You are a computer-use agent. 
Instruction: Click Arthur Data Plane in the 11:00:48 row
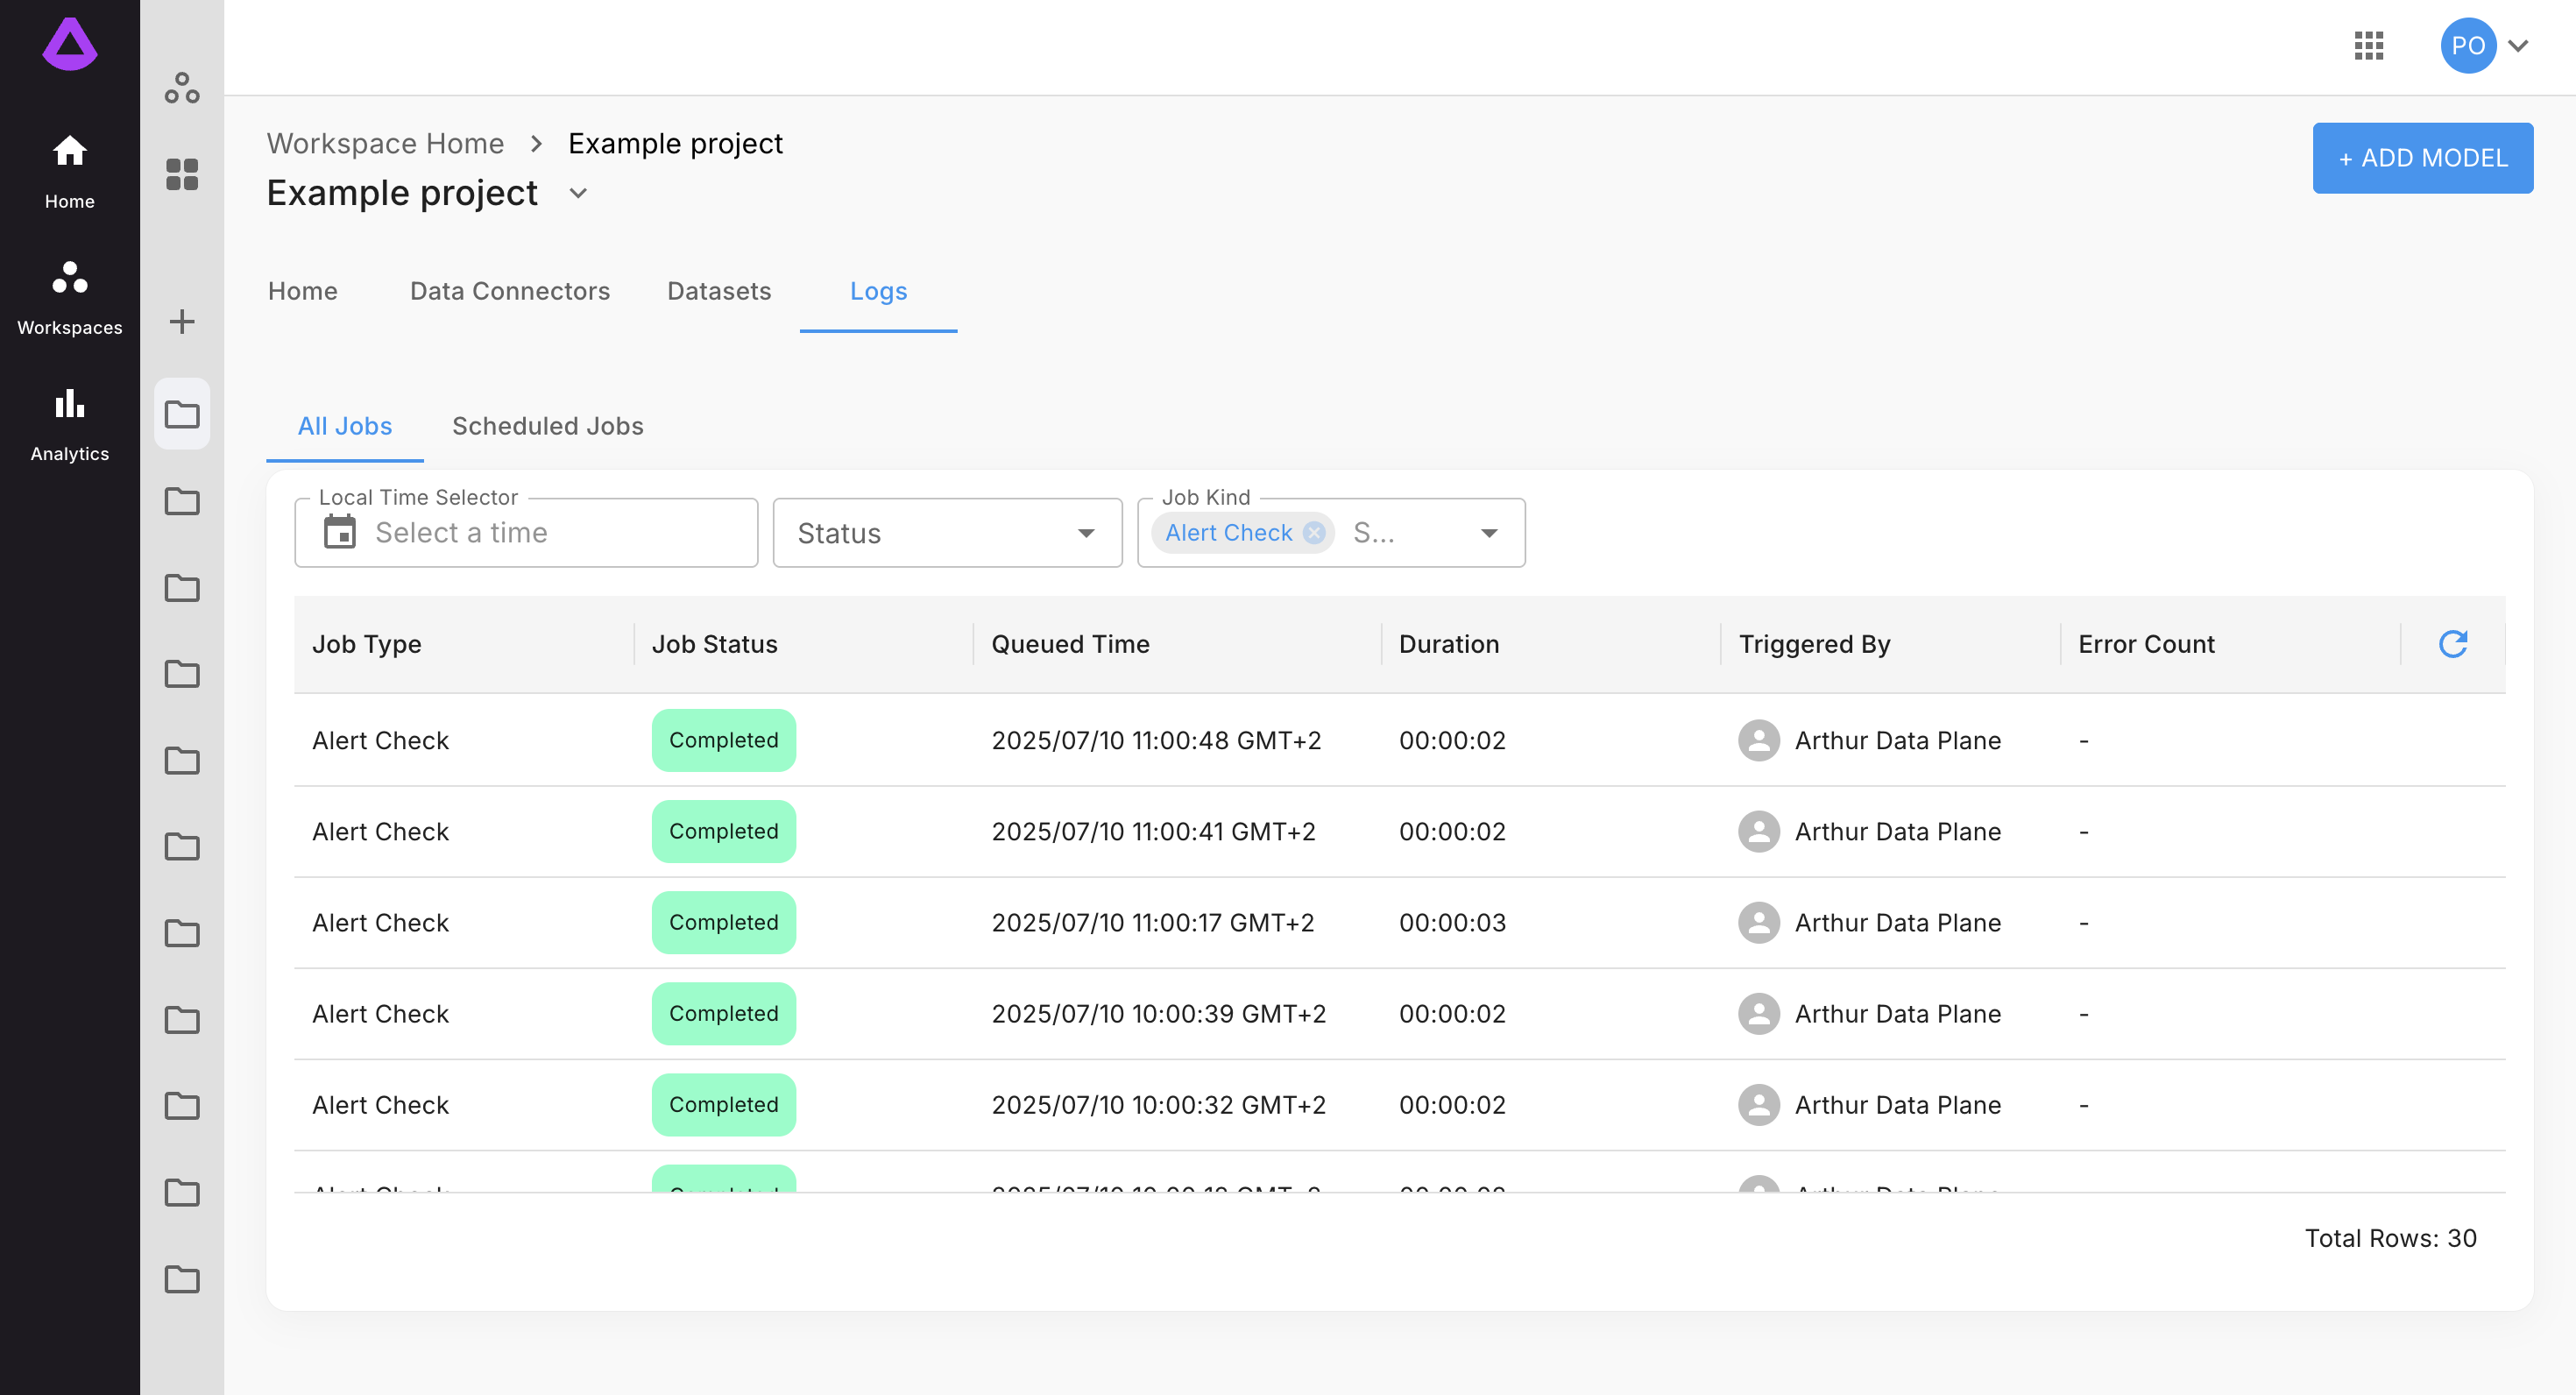click(1897, 740)
